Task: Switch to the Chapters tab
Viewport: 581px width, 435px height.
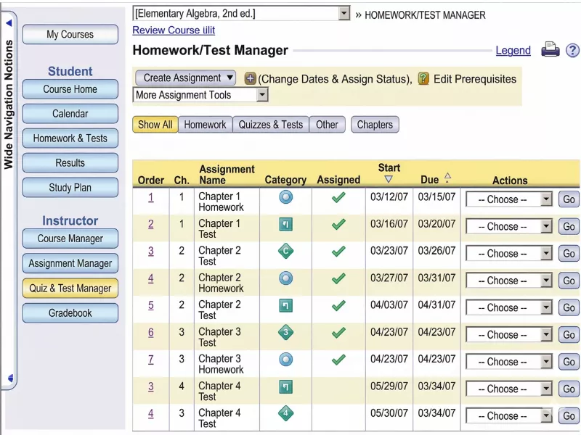Action: click(375, 125)
